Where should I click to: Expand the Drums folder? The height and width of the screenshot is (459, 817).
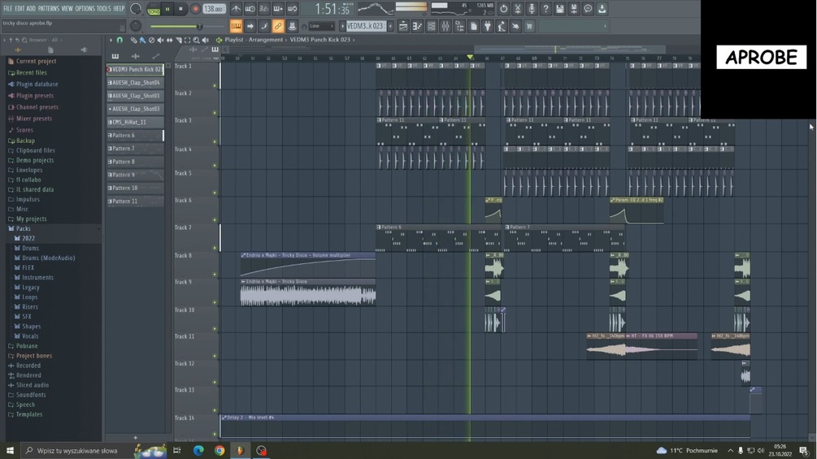coord(30,249)
